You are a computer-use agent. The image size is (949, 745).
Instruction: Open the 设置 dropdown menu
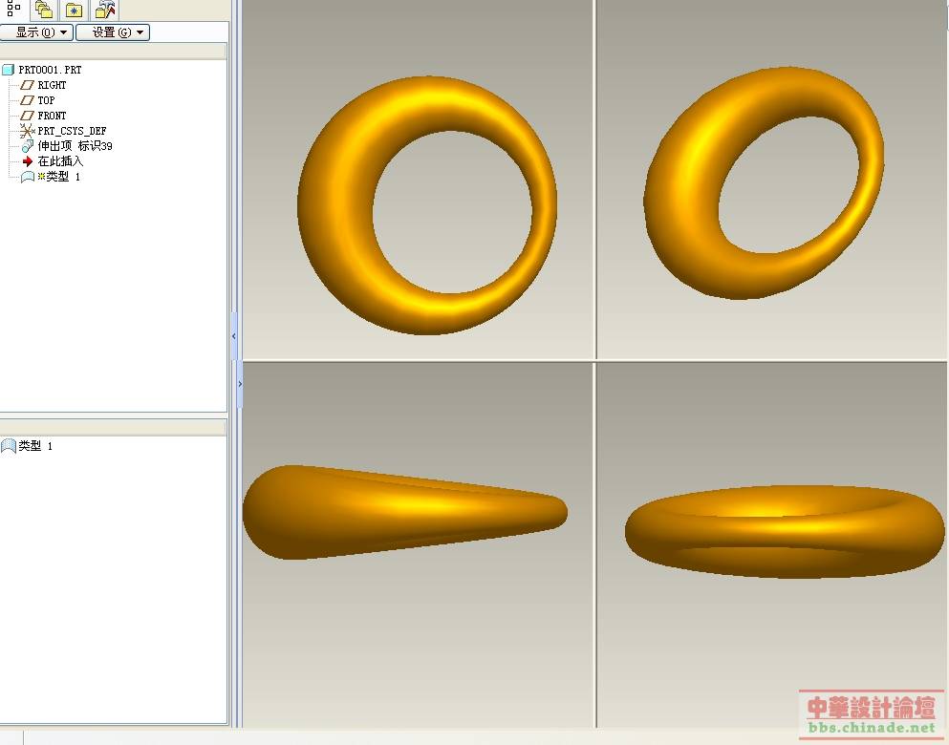[x=113, y=32]
